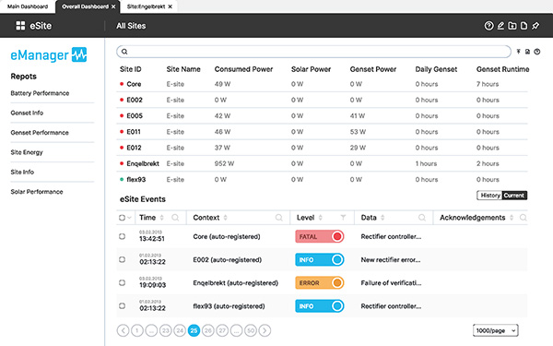
Task: Go to next events page arrow
Action: 265,330
